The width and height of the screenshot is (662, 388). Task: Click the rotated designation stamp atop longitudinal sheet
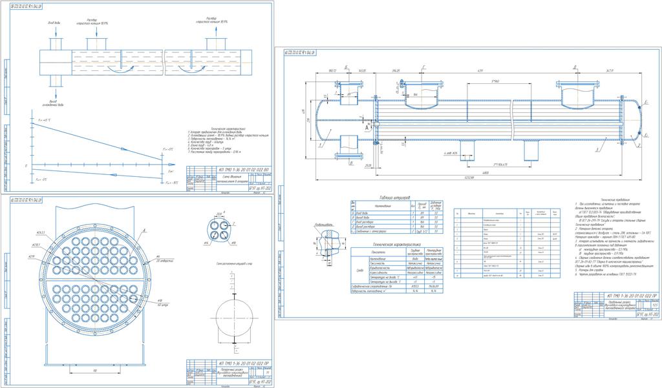click(x=301, y=53)
